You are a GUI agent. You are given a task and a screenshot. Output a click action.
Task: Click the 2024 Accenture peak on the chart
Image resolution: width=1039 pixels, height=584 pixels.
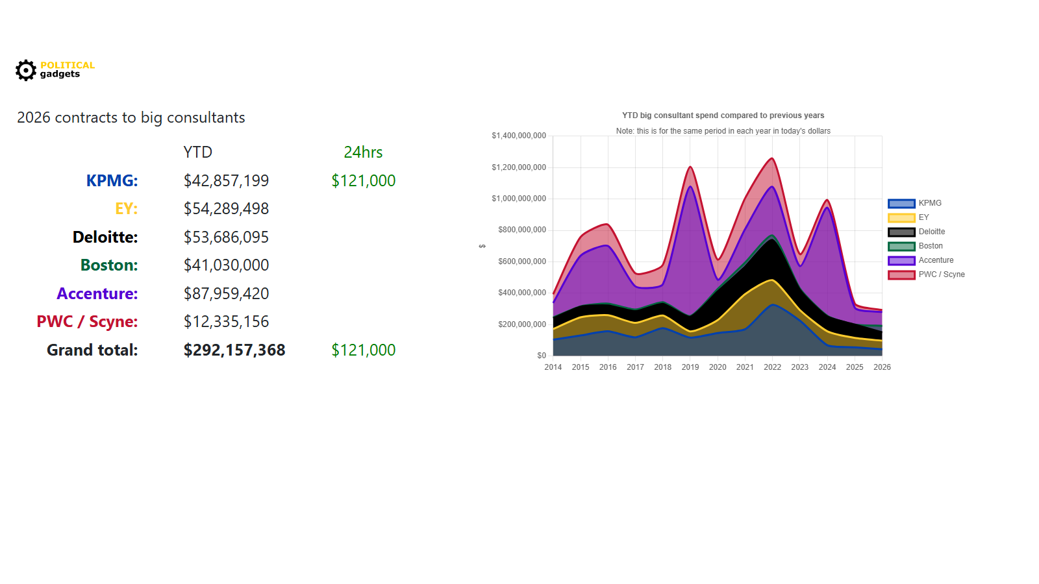click(827, 208)
